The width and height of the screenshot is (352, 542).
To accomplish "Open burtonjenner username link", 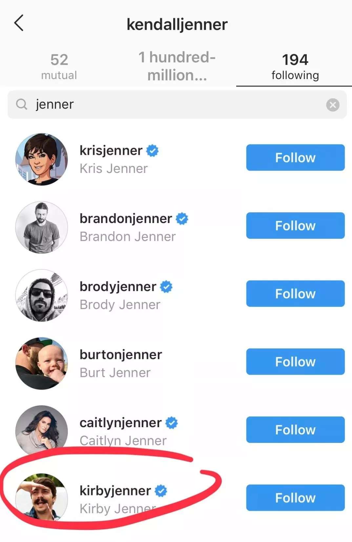I will pos(121,355).
